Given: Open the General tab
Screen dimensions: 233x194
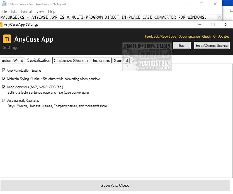Looking at the screenshot, I should (121, 61).
